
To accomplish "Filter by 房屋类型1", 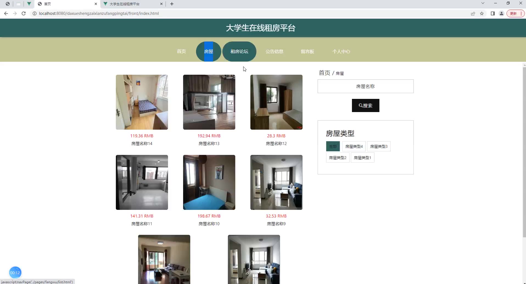I will (x=363, y=158).
